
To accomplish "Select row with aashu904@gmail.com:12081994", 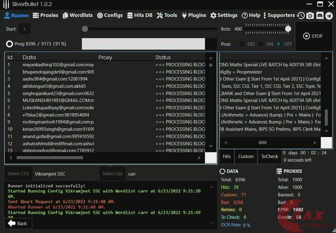I will click(x=105, y=79).
